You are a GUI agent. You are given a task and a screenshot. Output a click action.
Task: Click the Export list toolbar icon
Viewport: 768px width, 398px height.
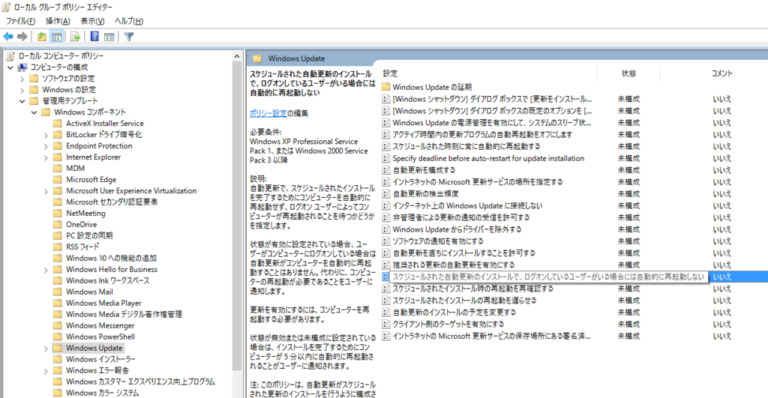(x=75, y=37)
